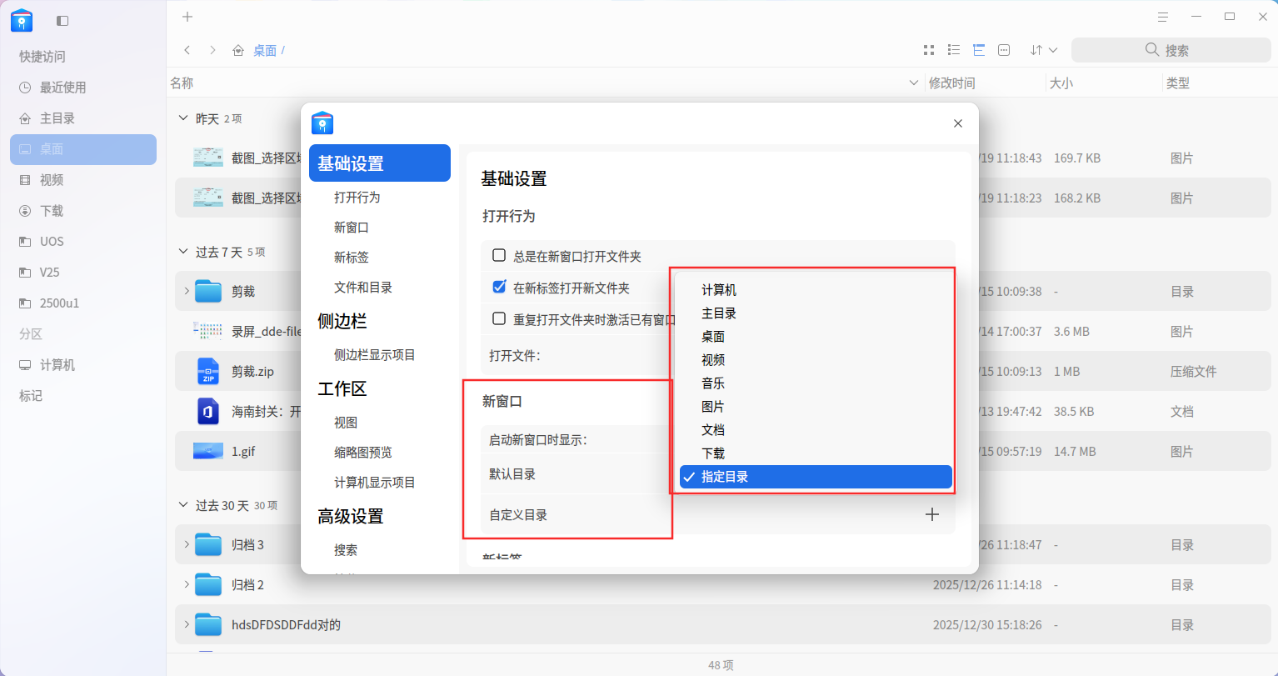Select the checked 指定目录 option

tap(816, 477)
